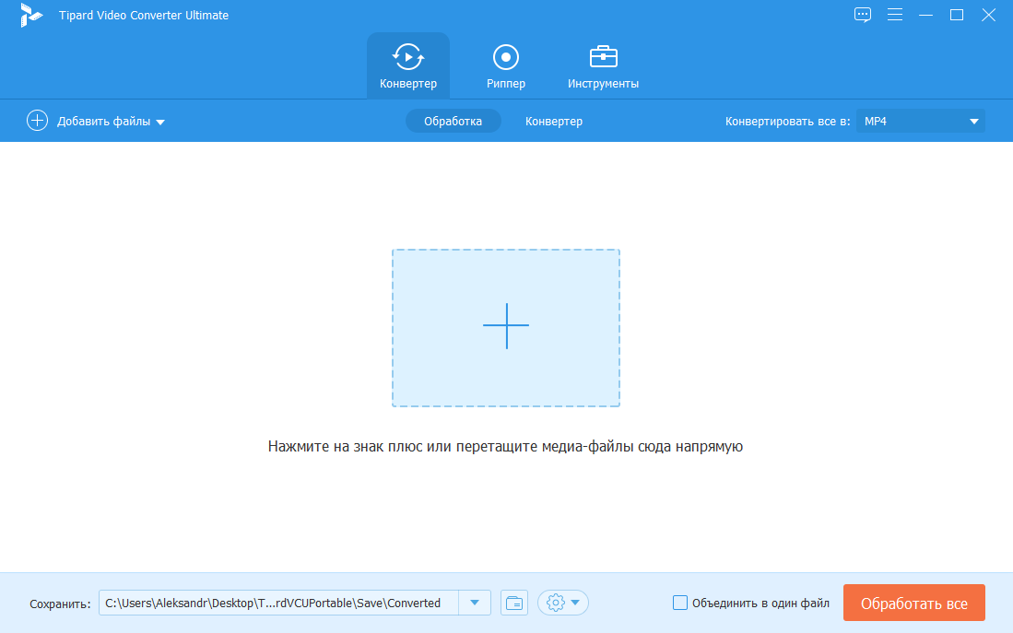Click the save path text field
Viewport: 1013px width, 633px height.
click(277, 604)
